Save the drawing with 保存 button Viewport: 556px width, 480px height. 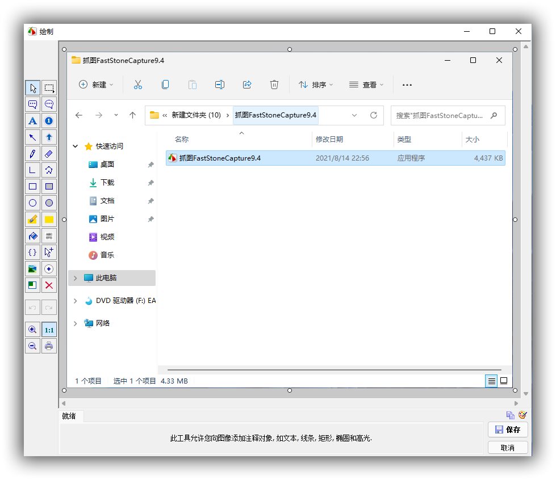508,430
